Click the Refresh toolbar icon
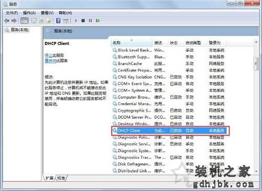The image size is (262, 191). tap(41, 21)
